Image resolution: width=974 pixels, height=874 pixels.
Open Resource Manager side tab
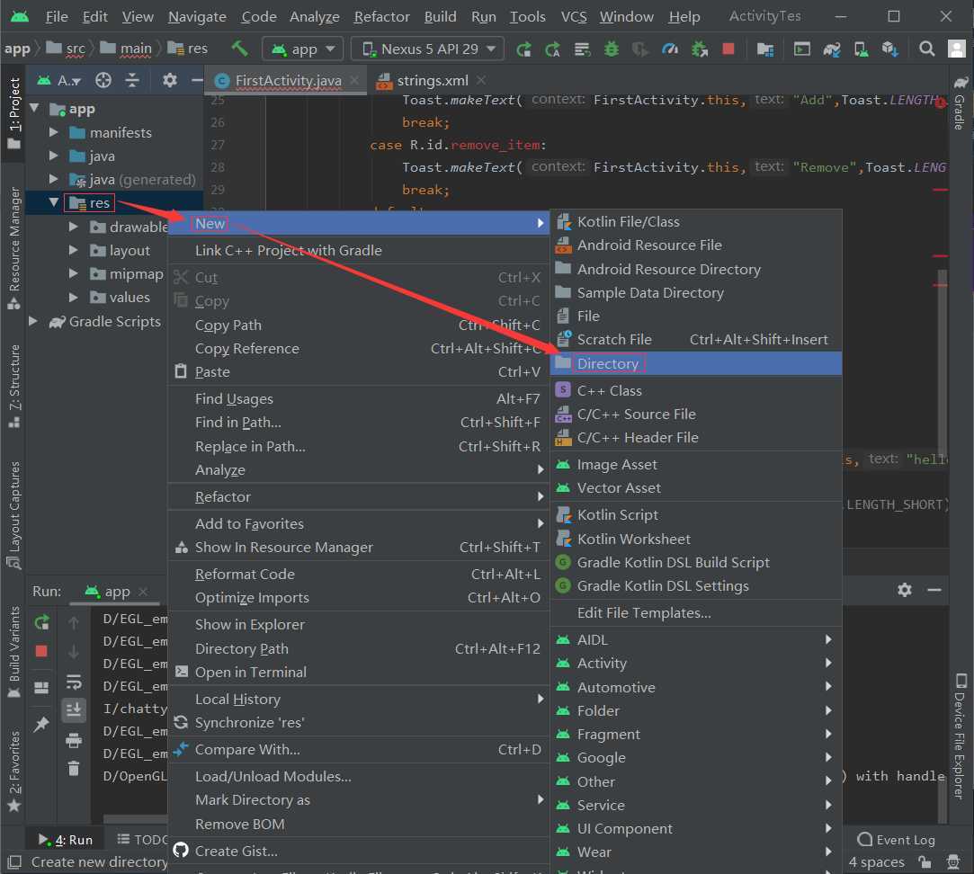13,247
